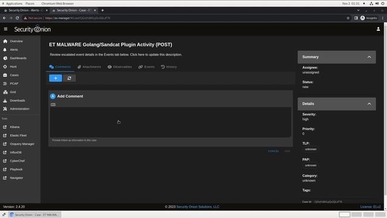Image resolution: width=387 pixels, height=218 pixels.
Task: Open the system volume icon
Action: click(x=377, y=4)
